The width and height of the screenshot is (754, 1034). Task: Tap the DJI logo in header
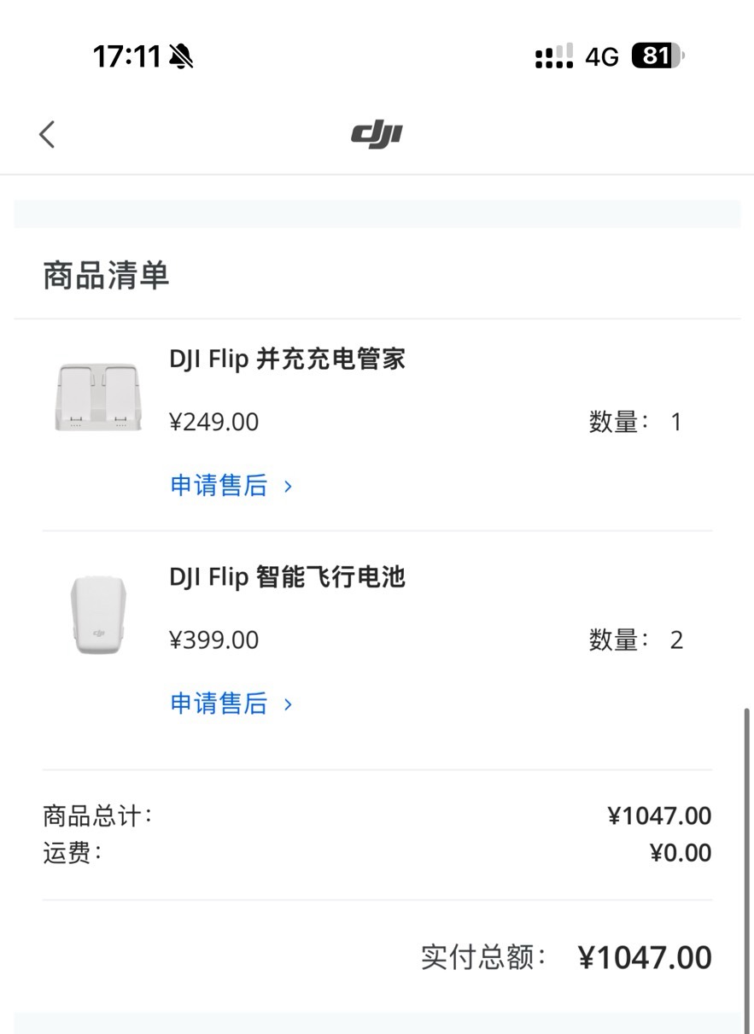click(x=377, y=134)
